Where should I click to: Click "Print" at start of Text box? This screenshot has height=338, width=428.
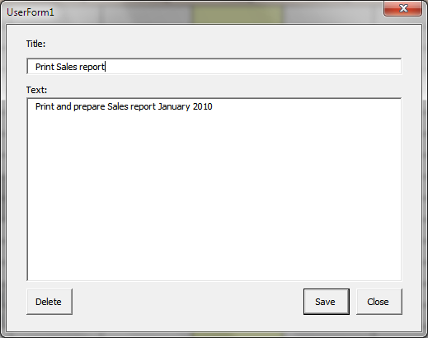click(45, 106)
